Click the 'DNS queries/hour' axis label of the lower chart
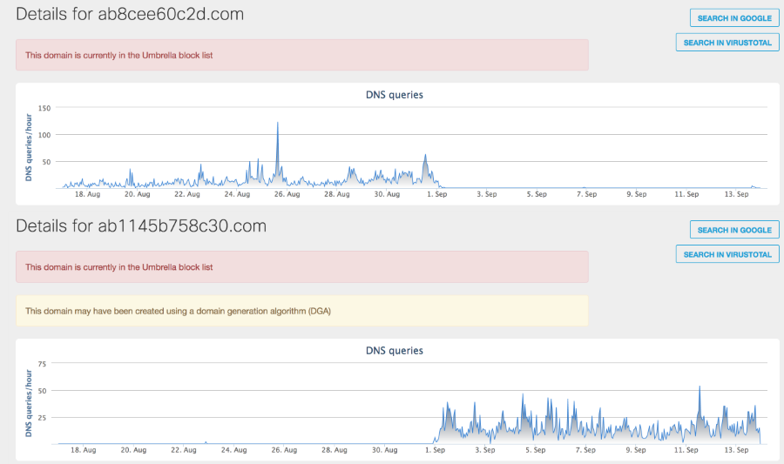 pos(30,403)
